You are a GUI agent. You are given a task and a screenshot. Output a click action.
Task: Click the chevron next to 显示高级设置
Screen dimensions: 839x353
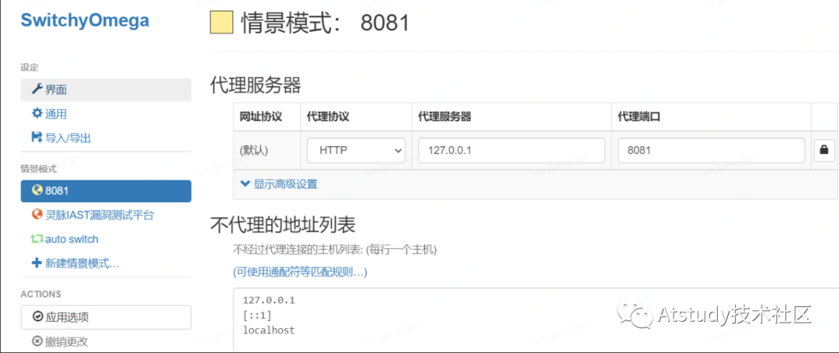[245, 183]
